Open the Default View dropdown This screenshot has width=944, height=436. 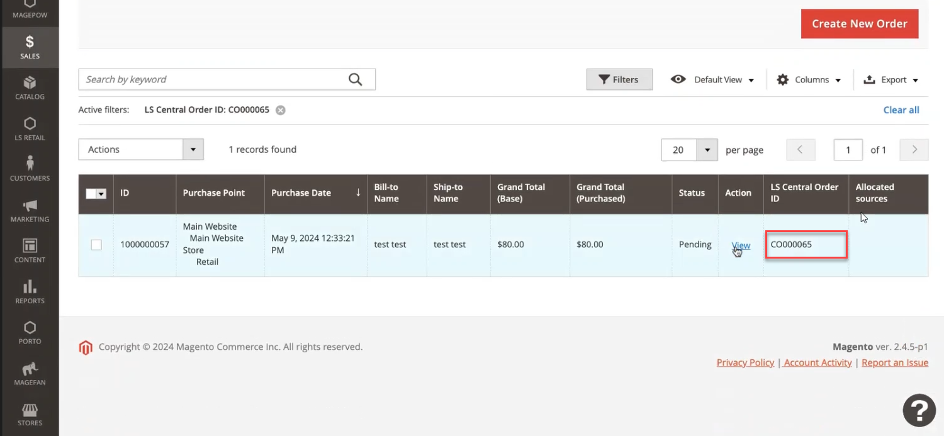[713, 80]
